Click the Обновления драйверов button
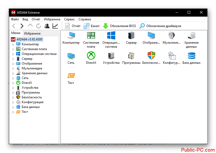 (160, 26)
